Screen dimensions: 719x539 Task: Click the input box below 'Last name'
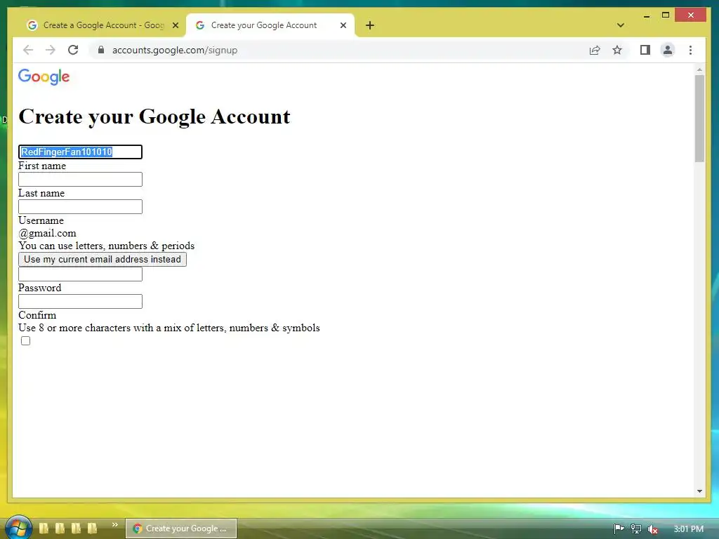(x=80, y=207)
